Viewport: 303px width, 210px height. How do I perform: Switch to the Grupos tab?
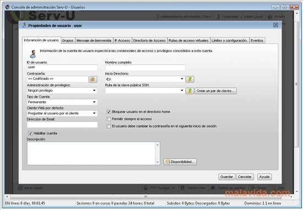pyautogui.click(x=68, y=41)
